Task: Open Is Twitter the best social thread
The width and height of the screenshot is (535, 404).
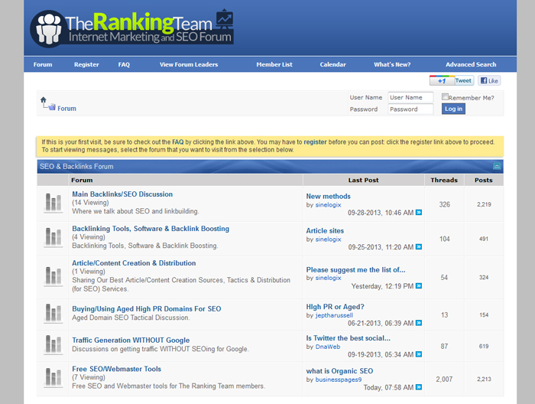Action: (348, 338)
